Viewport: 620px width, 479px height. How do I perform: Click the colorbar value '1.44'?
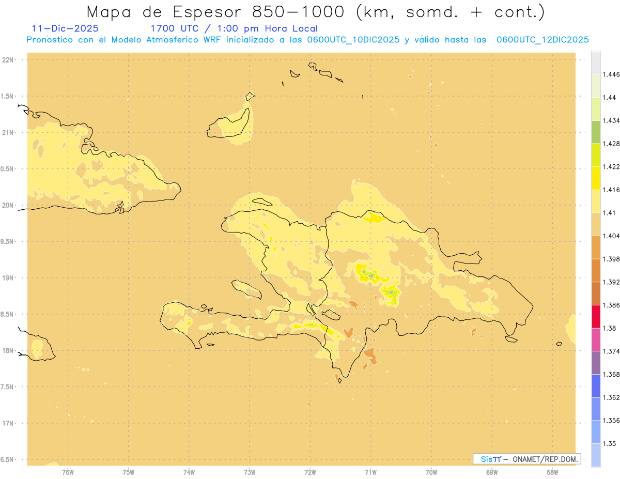[x=610, y=98]
